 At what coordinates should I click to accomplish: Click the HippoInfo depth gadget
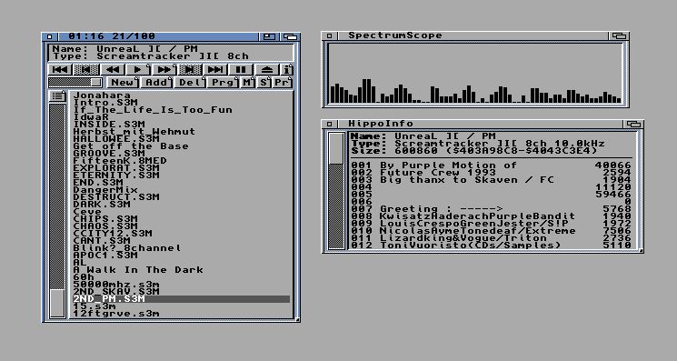pos(633,124)
